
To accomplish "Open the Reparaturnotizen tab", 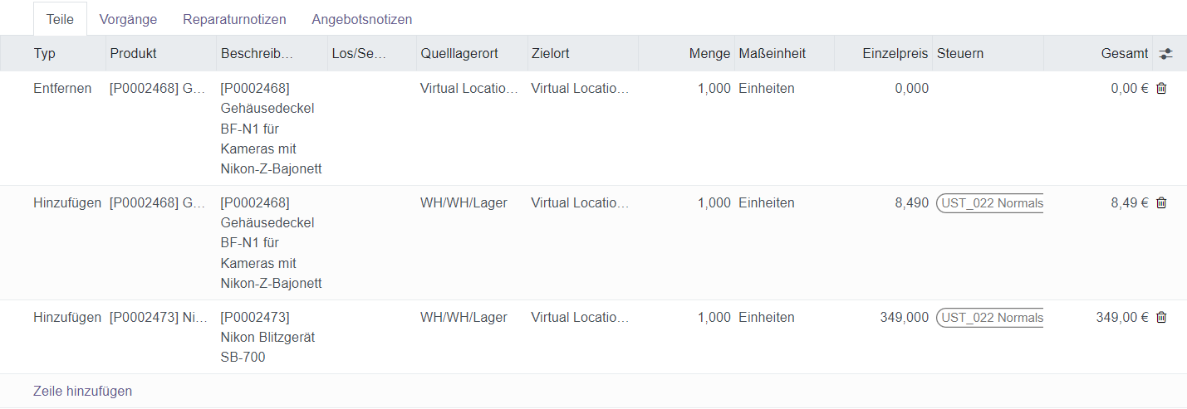I will (234, 19).
